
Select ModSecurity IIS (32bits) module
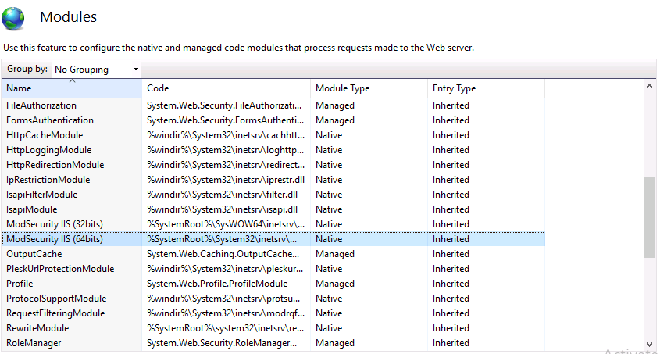(x=273, y=224)
